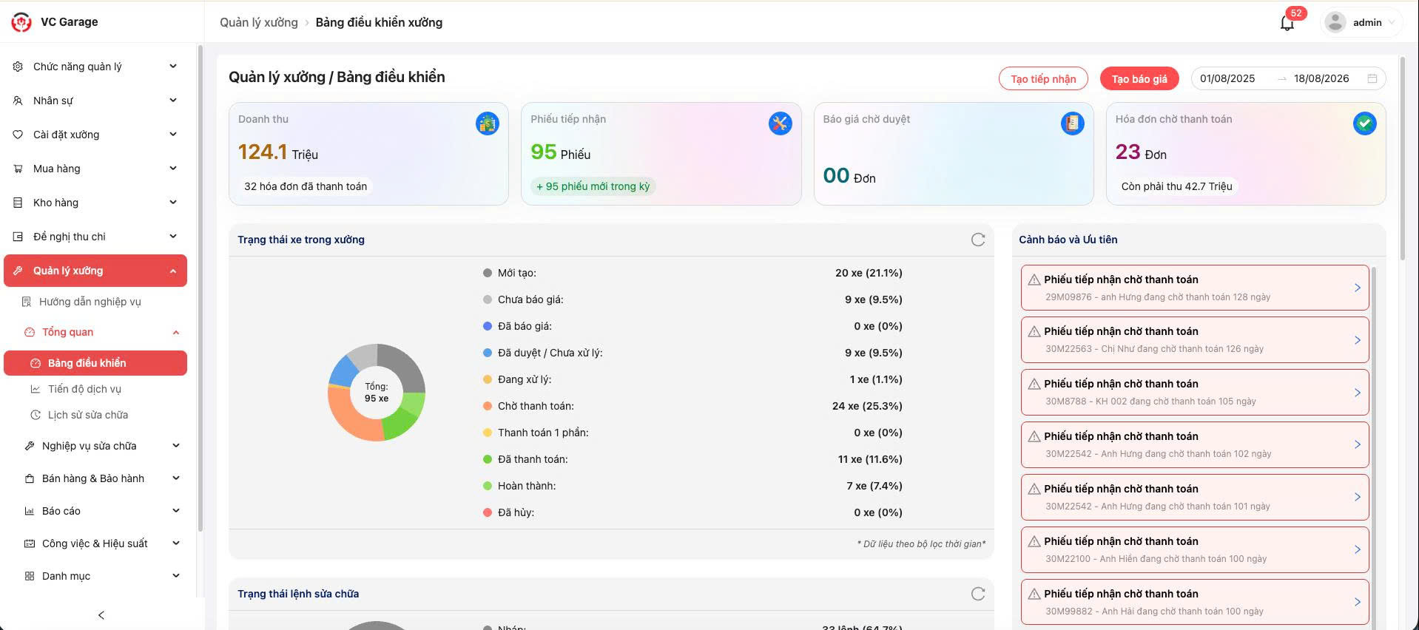Select Bảng điều khiển menu item
The height and width of the screenshot is (630, 1419).
click(x=95, y=363)
